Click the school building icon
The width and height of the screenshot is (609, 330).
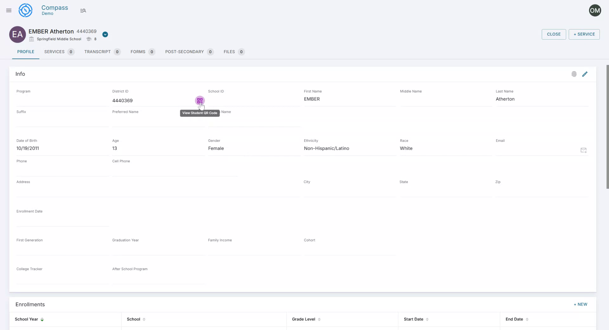31,39
